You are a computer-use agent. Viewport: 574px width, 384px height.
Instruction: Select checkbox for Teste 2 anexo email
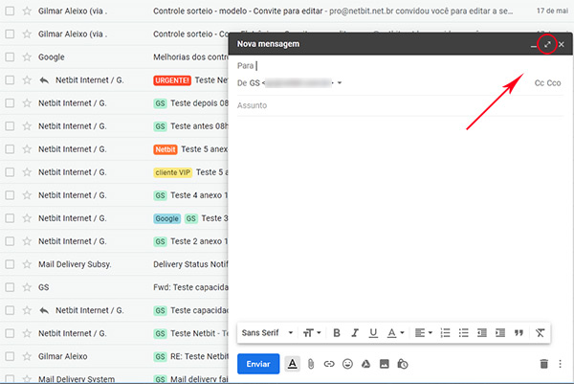coord(10,241)
